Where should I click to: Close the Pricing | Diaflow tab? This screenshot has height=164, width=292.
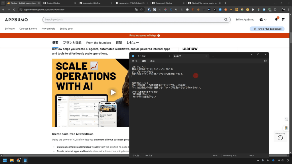coord(75,3)
